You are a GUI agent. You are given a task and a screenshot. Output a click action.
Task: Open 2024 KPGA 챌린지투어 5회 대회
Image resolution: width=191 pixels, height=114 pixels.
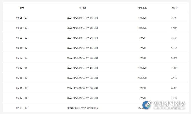[x=83, y=58]
